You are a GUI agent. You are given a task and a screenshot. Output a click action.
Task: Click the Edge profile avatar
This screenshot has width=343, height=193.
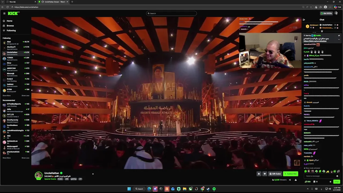(x=325, y=7)
